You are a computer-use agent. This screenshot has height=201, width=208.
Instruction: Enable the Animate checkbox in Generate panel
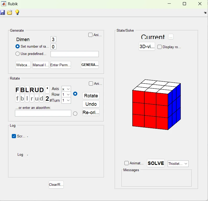90,35
